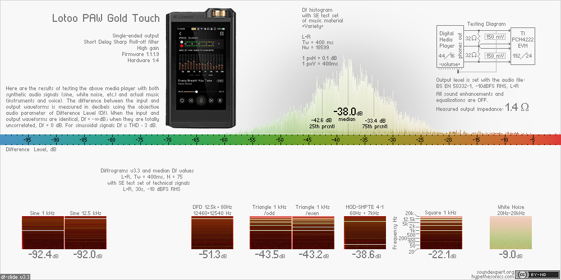Viewport: 561px width, 280px height.
Task: Click the TI PCM4222 EVM box in diagram
Action: (x=523, y=45)
